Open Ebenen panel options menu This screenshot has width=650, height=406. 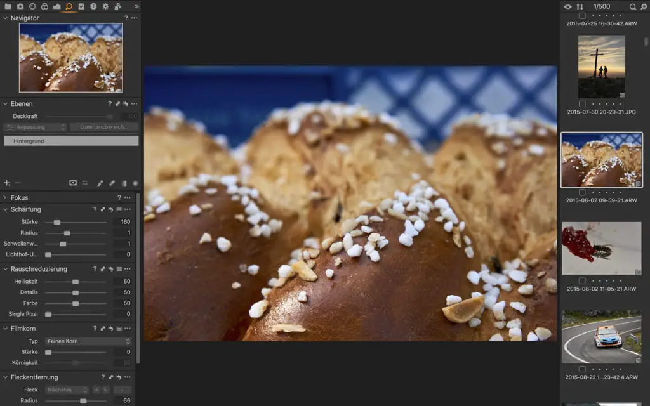point(135,103)
